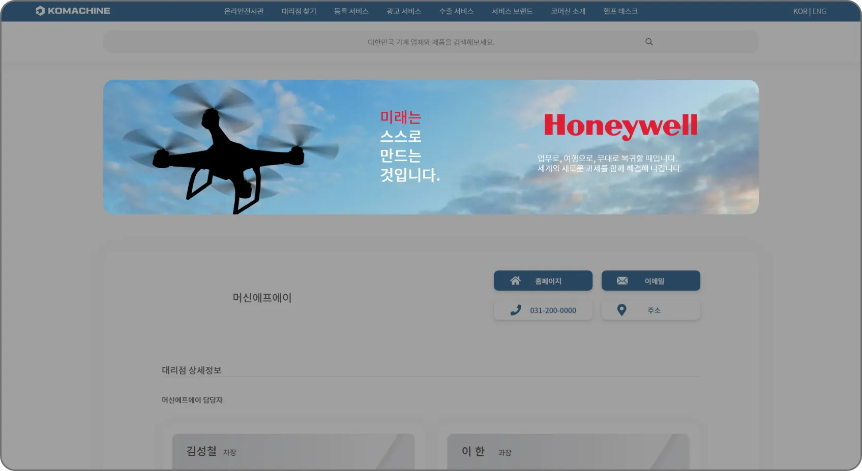This screenshot has width=862, height=471.
Task: Click the search magnifier icon
Action: point(649,42)
